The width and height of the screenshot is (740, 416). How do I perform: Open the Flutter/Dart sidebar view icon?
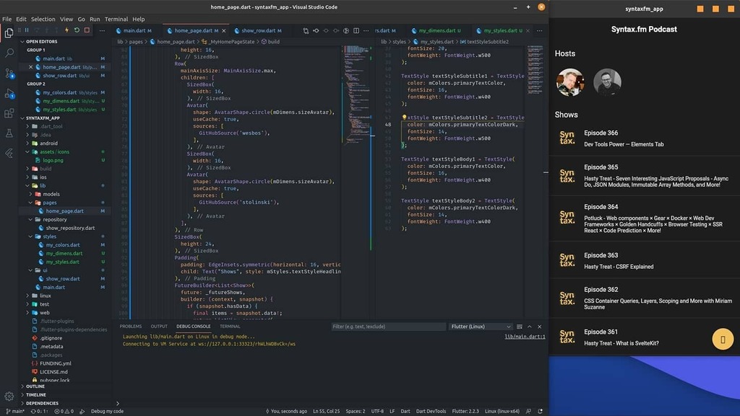(x=9, y=153)
